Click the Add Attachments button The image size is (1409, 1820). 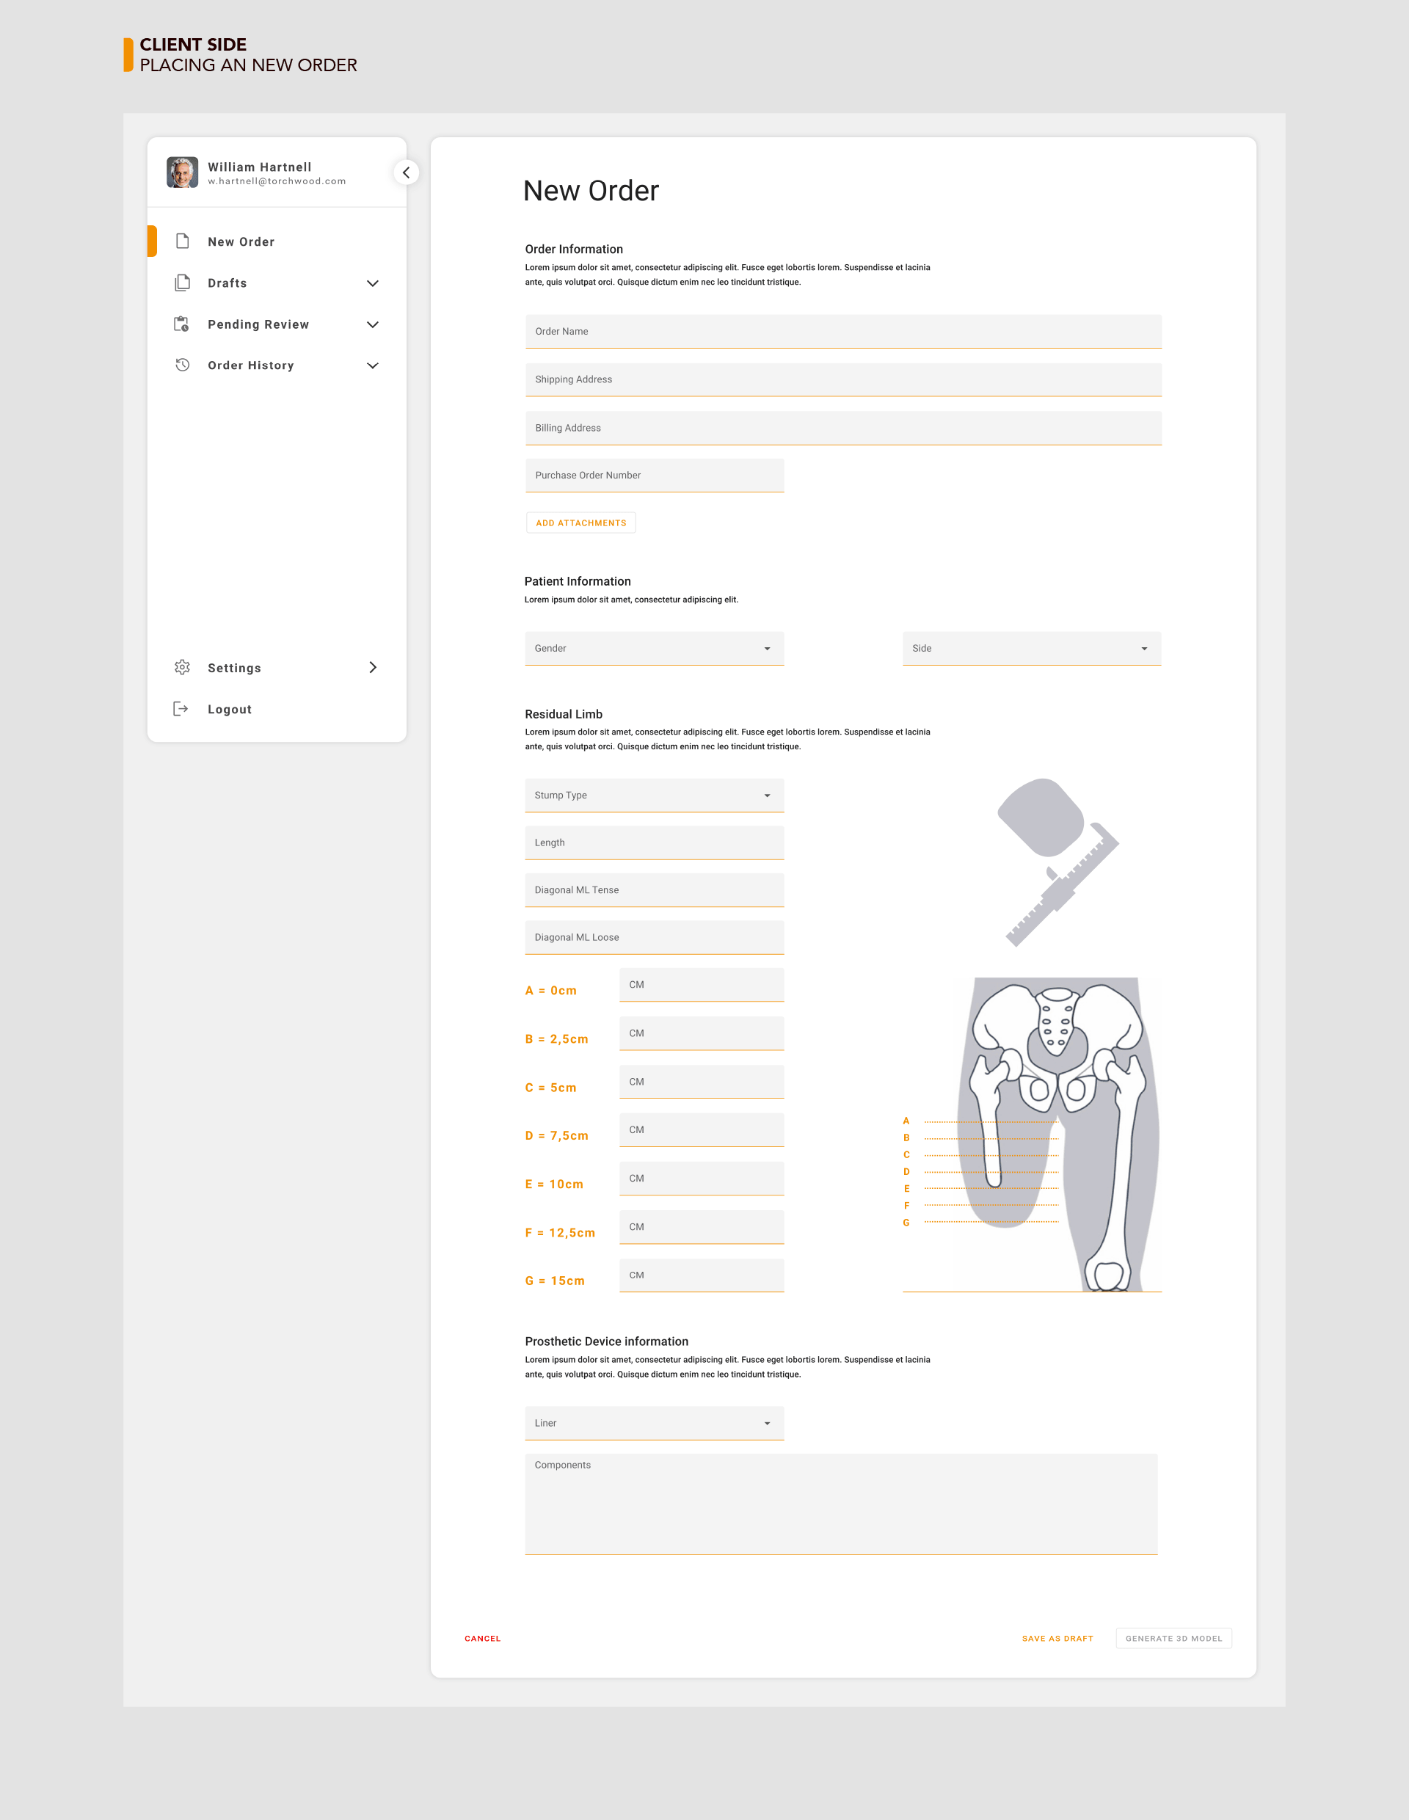[580, 523]
